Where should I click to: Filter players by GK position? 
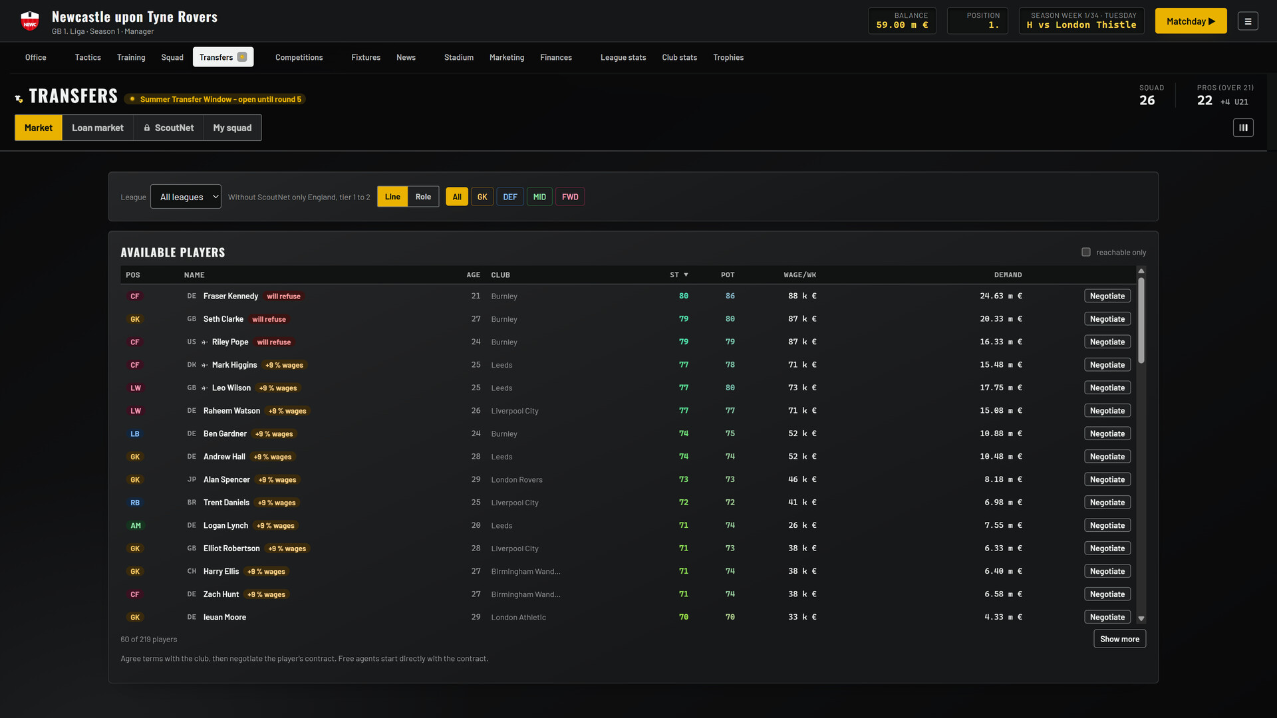click(x=482, y=197)
